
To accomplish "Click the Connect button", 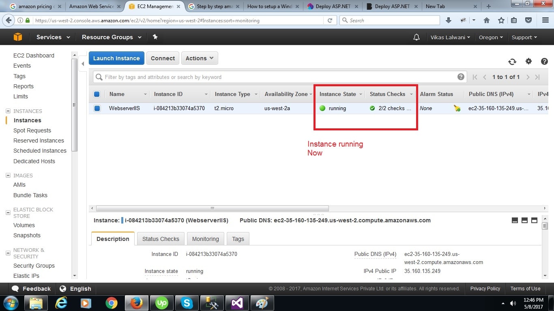I will pyautogui.click(x=163, y=58).
